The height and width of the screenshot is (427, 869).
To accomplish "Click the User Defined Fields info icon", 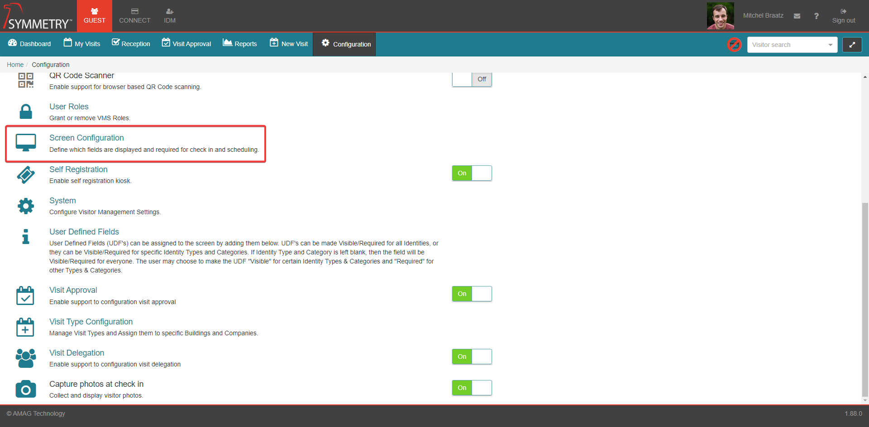I will (x=26, y=236).
